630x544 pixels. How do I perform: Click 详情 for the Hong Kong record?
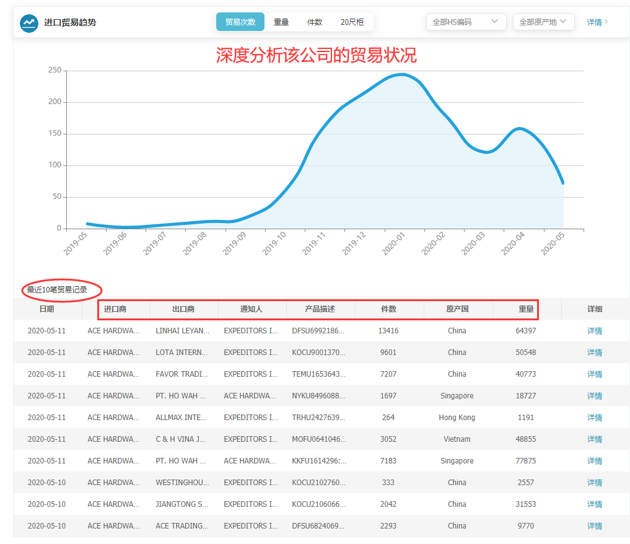[x=594, y=417]
